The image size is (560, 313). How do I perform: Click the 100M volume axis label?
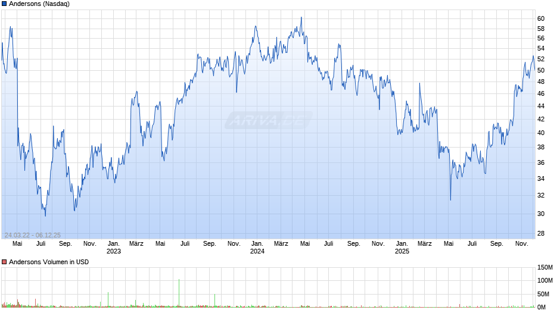point(545,280)
